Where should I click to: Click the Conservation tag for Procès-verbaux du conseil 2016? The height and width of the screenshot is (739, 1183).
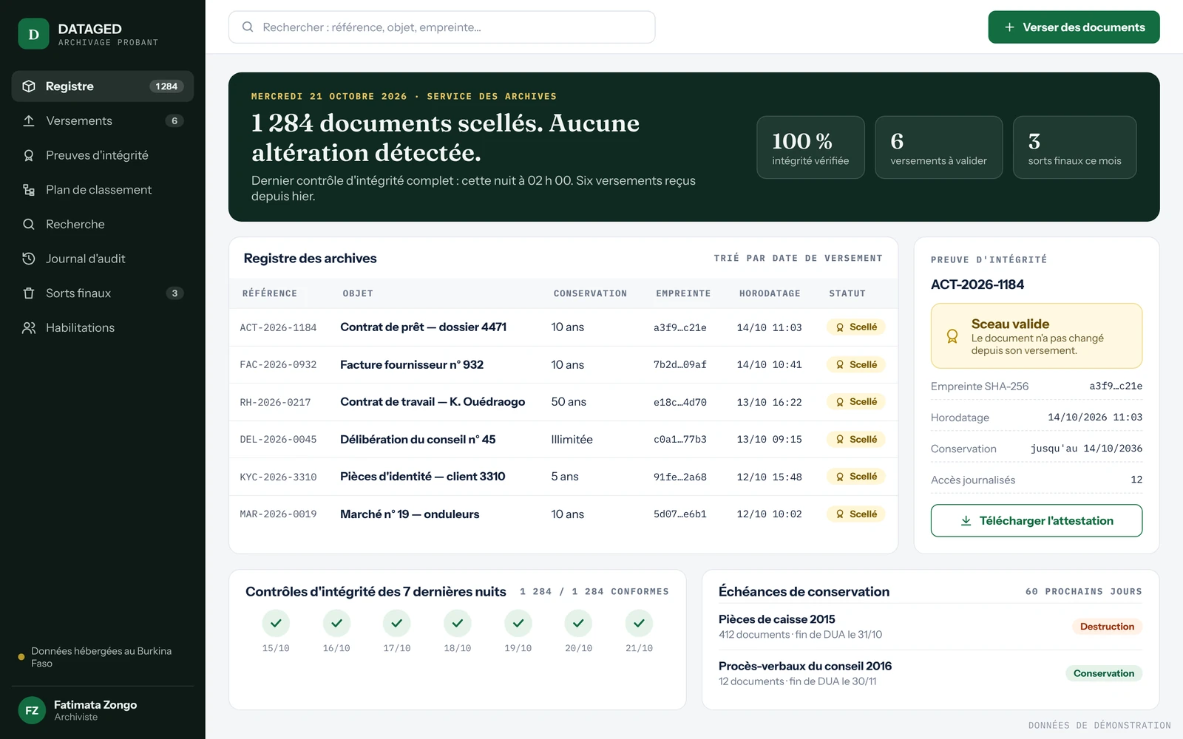[1104, 673]
